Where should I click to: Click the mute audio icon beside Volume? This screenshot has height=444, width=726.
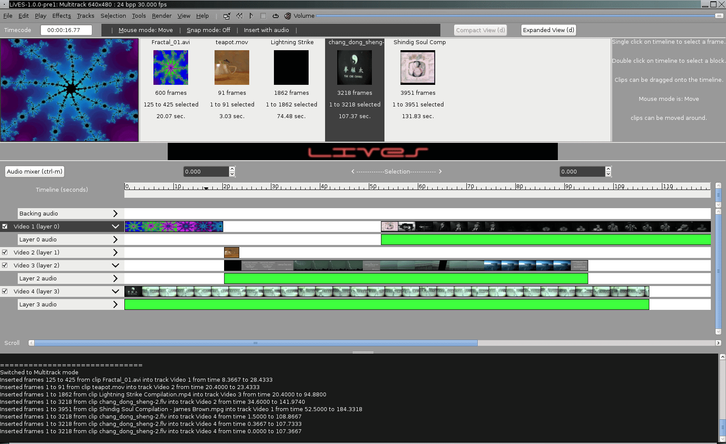[x=287, y=16]
